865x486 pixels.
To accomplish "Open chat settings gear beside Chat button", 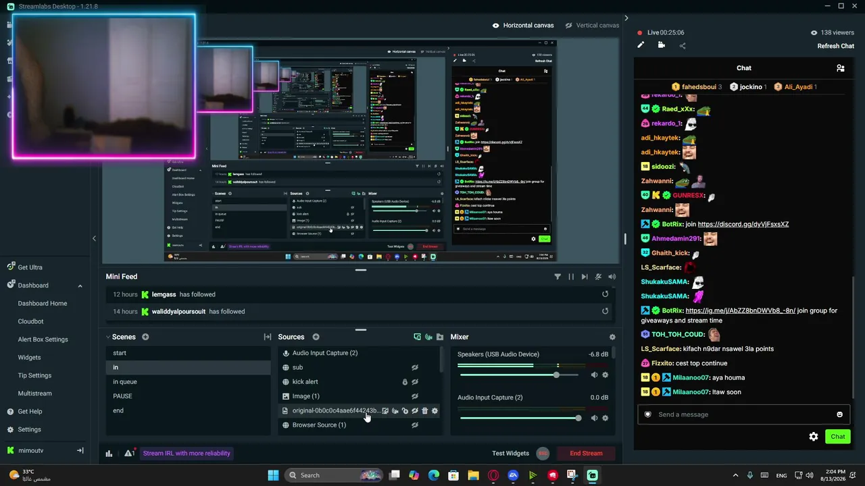I will coord(814,437).
